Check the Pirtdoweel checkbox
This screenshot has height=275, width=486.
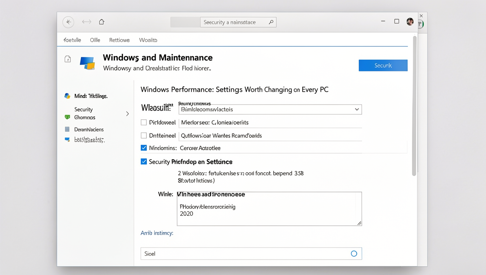[144, 122]
